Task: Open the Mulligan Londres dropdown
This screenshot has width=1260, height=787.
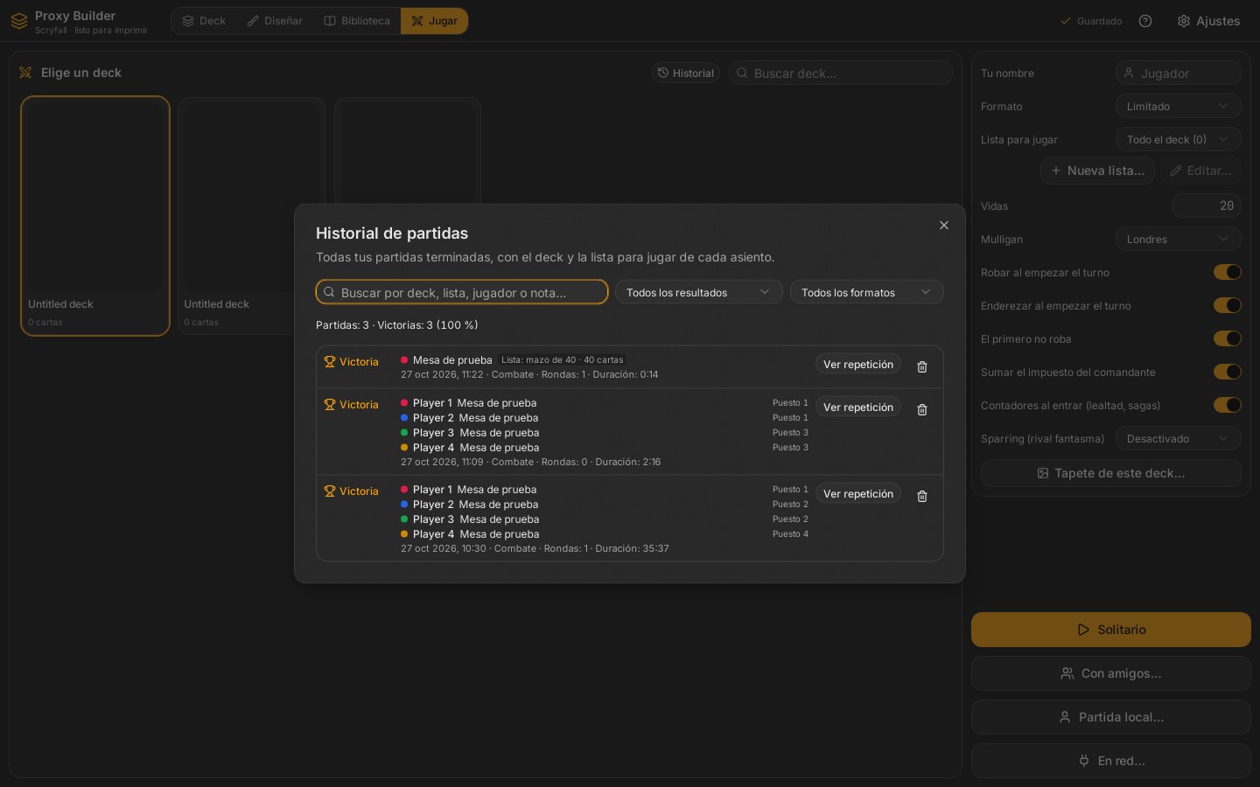Action: [1178, 239]
